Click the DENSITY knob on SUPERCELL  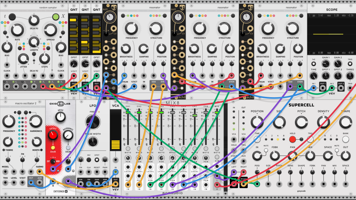click(323, 122)
